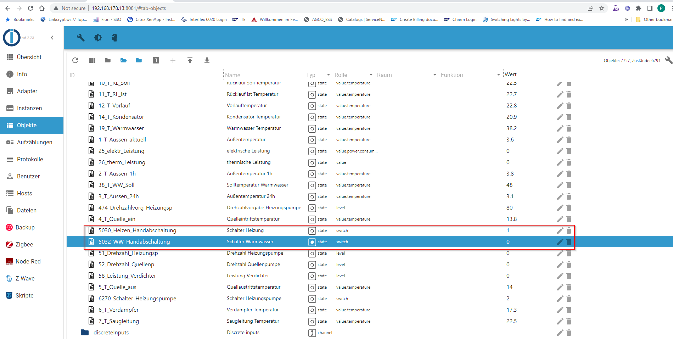
Task: Bookmark this page with star icon
Action: click(602, 8)
